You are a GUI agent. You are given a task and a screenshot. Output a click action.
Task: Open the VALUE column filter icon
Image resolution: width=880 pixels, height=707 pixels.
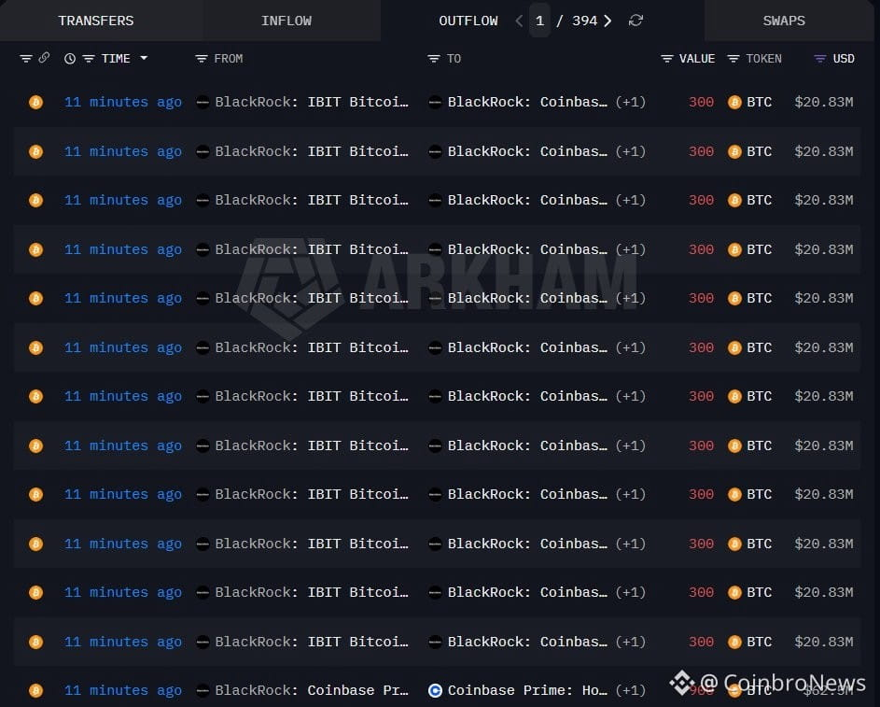pyautogui.click(x=666, y=59)
